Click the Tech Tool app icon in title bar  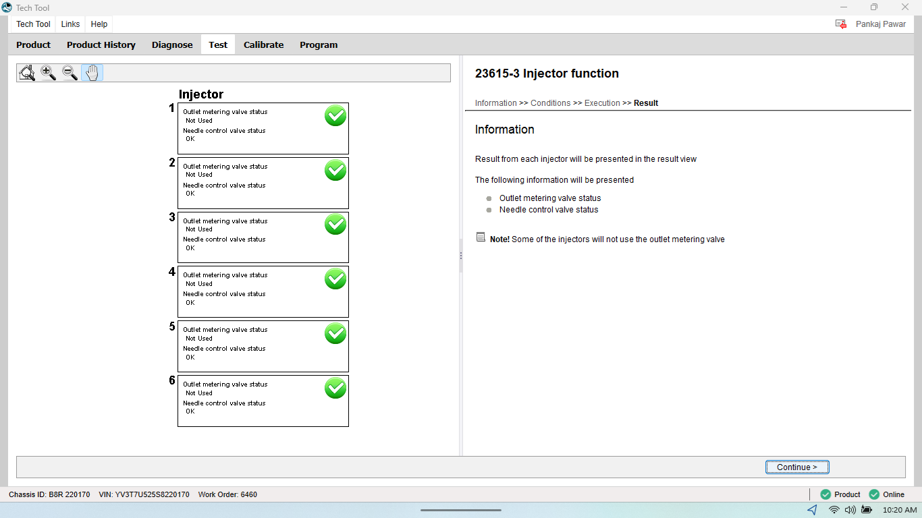pos(7,7)
